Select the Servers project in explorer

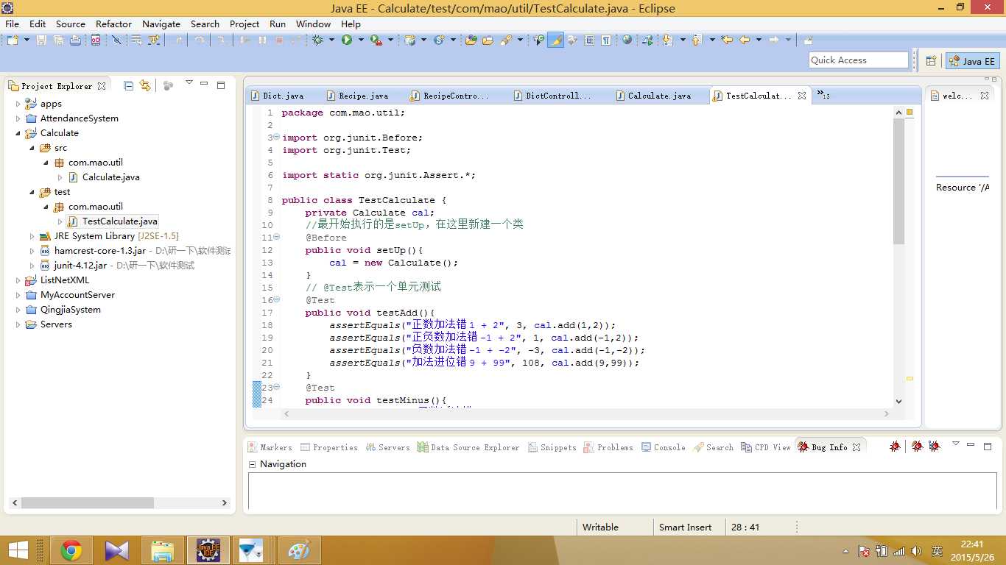click(x=56, y=324)
